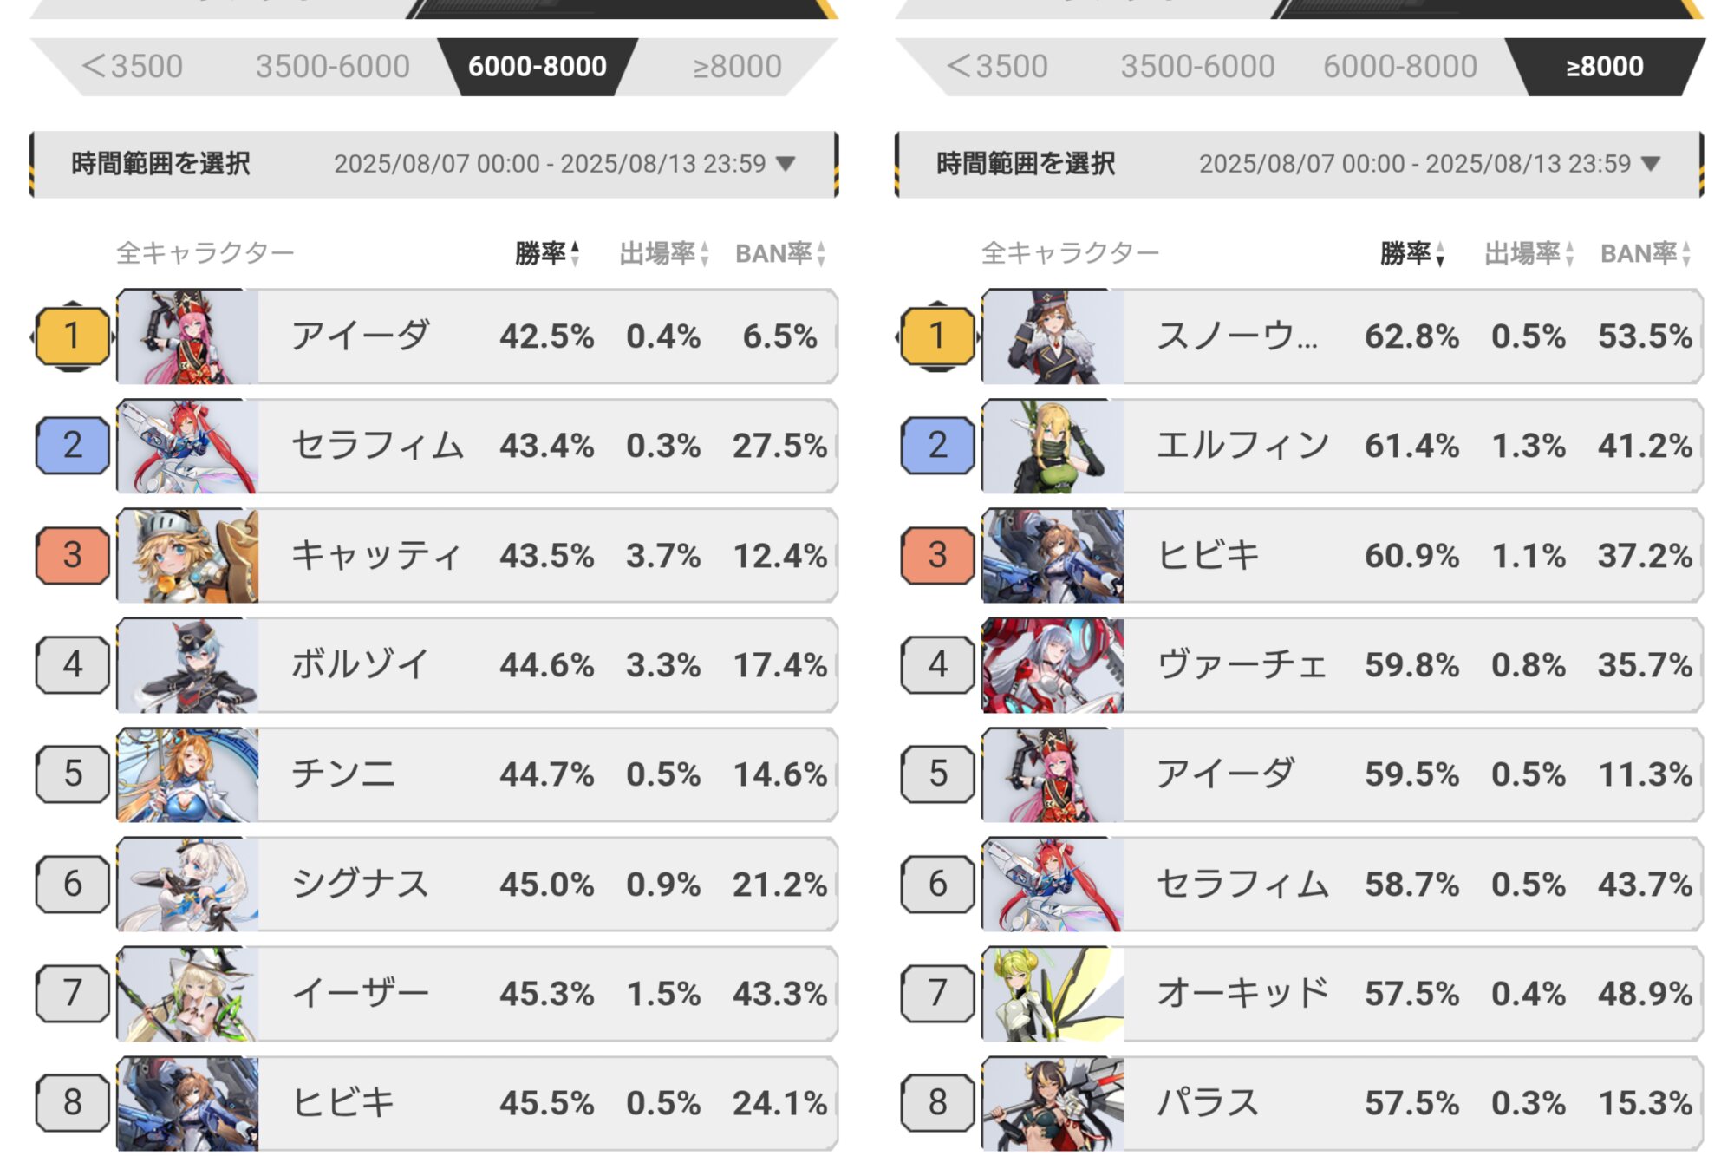1734x1156 pixels.
Task: Sort left table by 出場率 pick rate
Action: (x=664, y=253)
